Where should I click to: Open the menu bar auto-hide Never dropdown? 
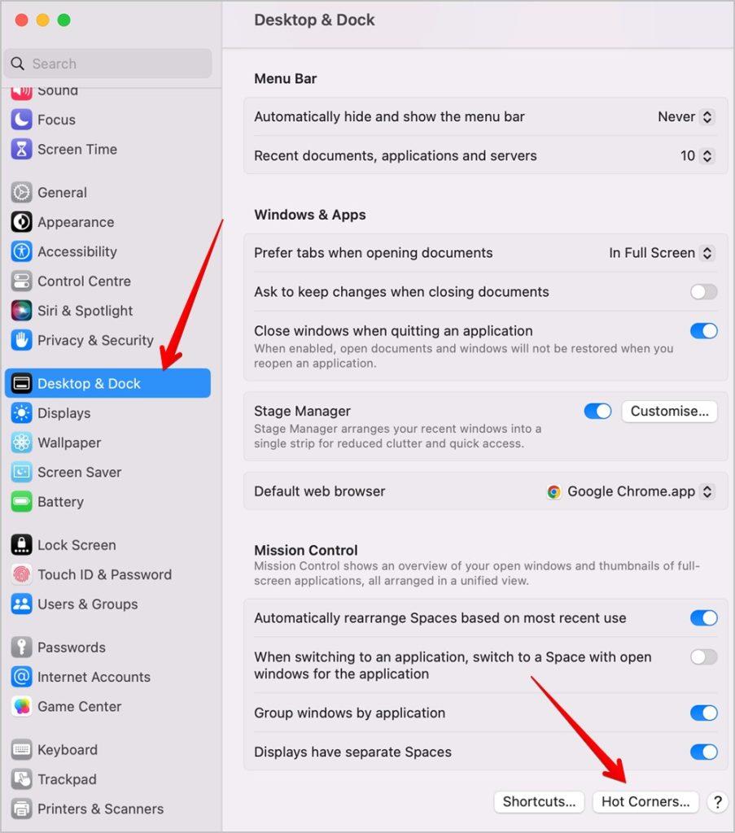[685, 117]
